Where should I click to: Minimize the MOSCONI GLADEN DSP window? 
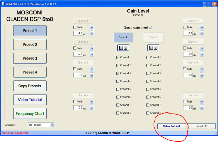point(205,4)
